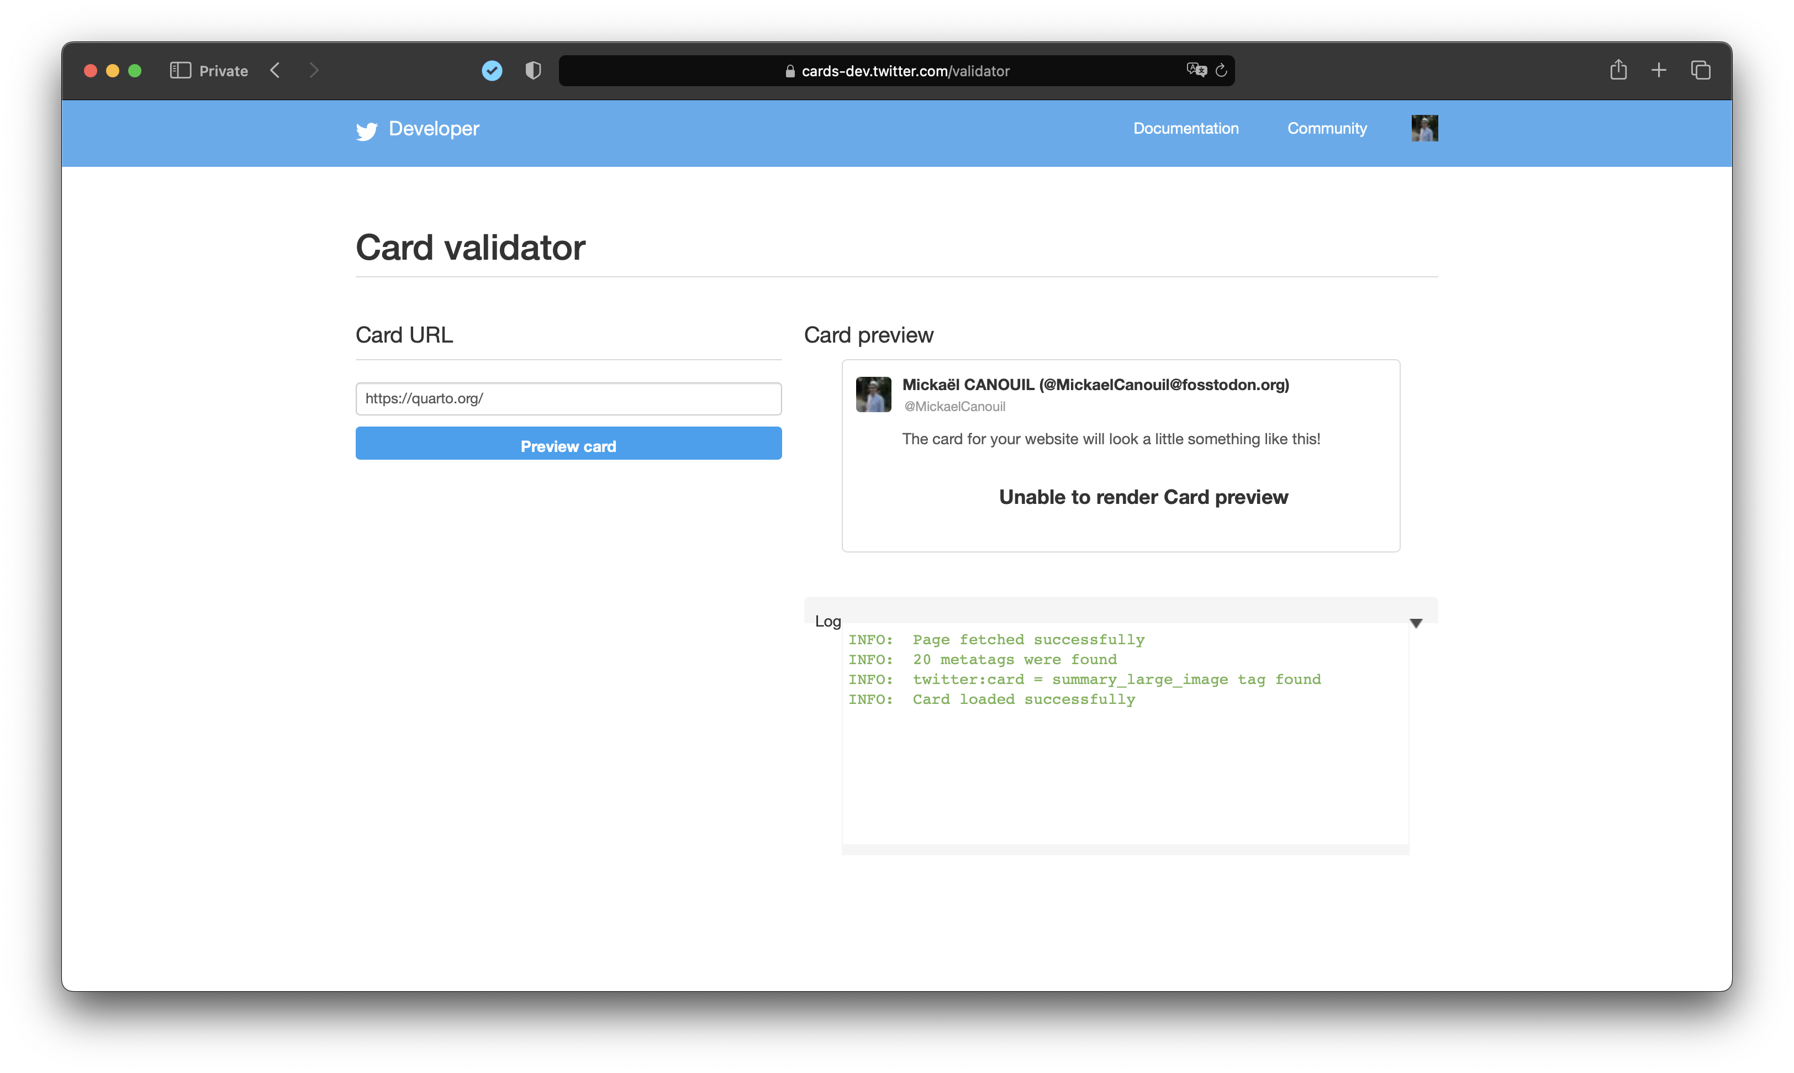Click the address bar URL text
This screenshot has width=1794, height=1073.
coord(905,71)
